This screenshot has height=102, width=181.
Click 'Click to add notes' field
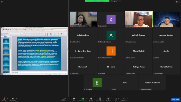pos(39,72)
